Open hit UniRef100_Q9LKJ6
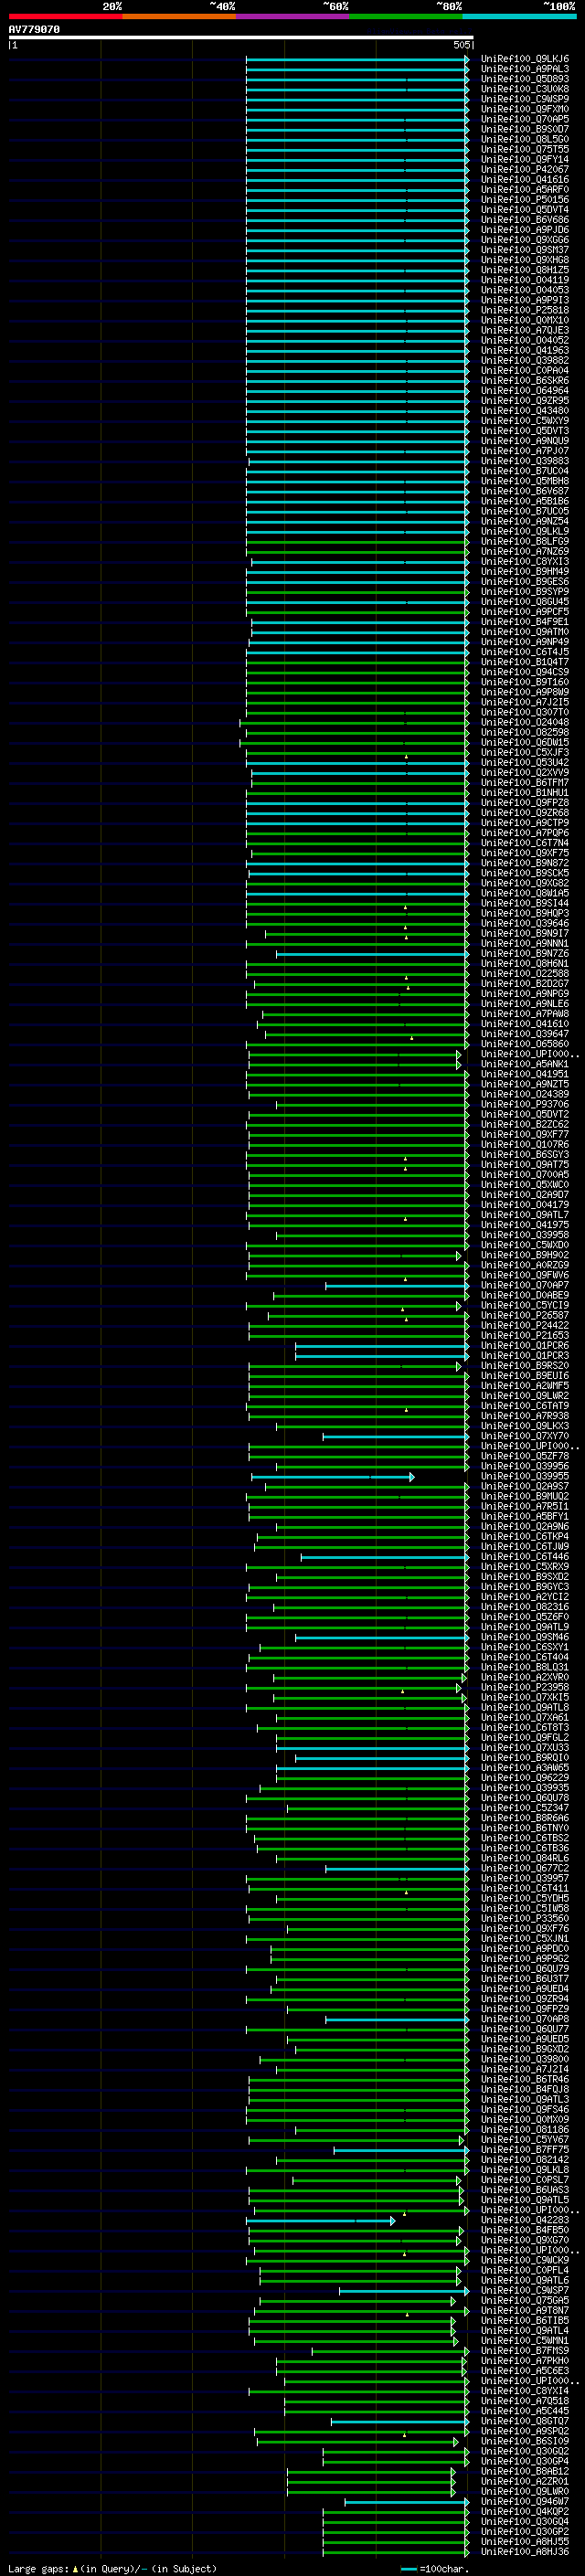The image size is (585, 2576). point(524,59)
